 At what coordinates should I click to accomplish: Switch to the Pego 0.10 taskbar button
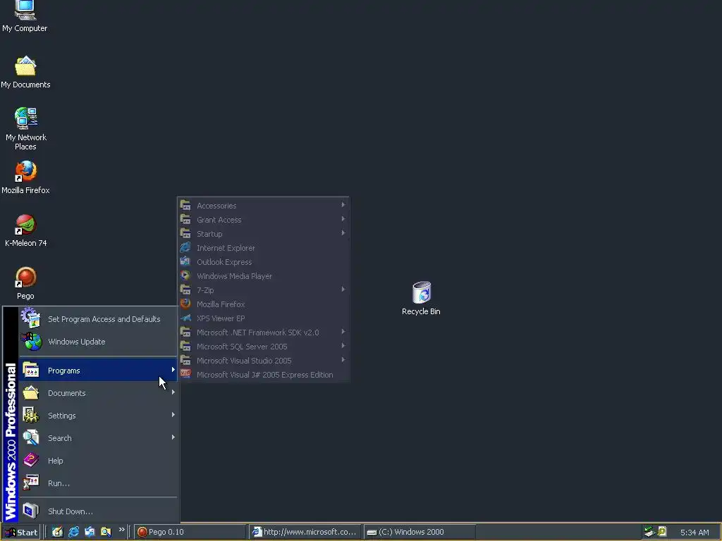[x=190, y=532]
